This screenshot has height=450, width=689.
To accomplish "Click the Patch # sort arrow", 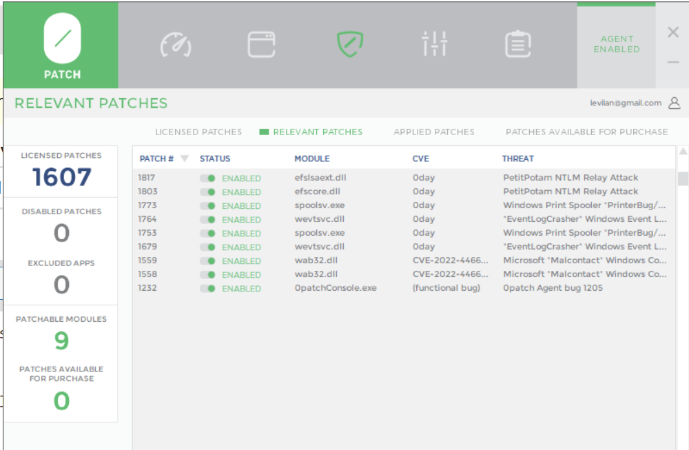I will click(184, 158).
